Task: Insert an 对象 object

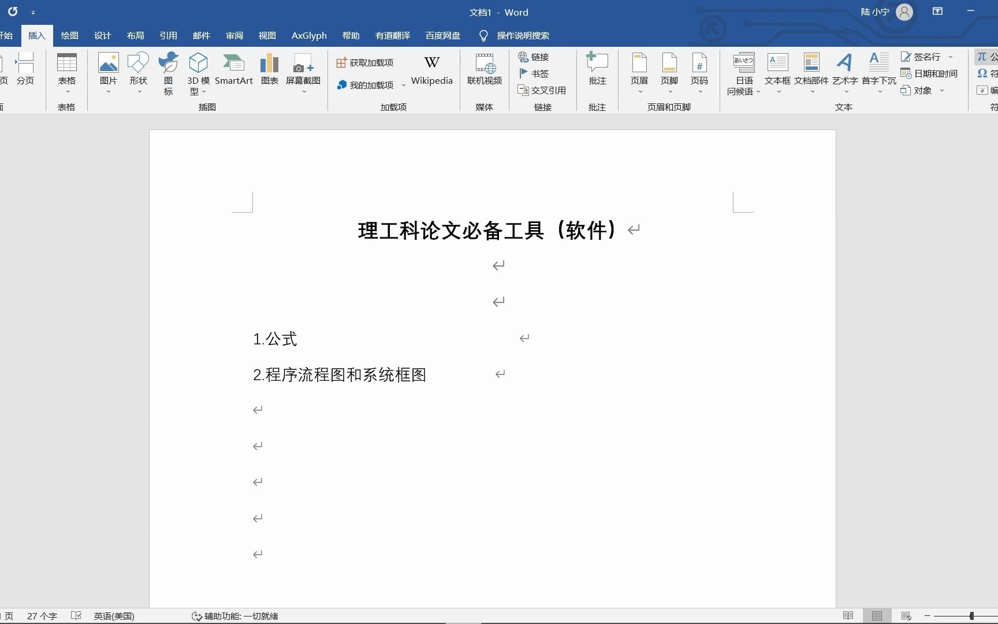Action: click(917, 90)
